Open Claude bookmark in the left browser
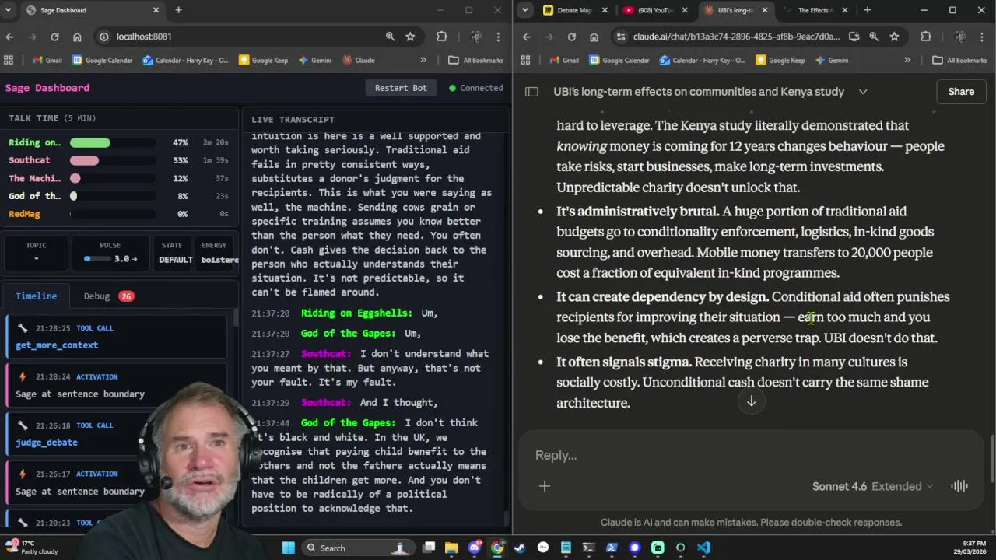 358,60
